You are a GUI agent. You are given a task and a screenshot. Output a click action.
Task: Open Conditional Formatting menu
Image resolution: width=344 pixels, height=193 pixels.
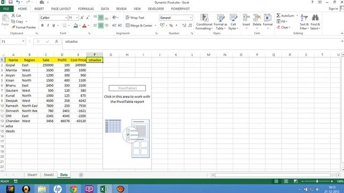204,22
